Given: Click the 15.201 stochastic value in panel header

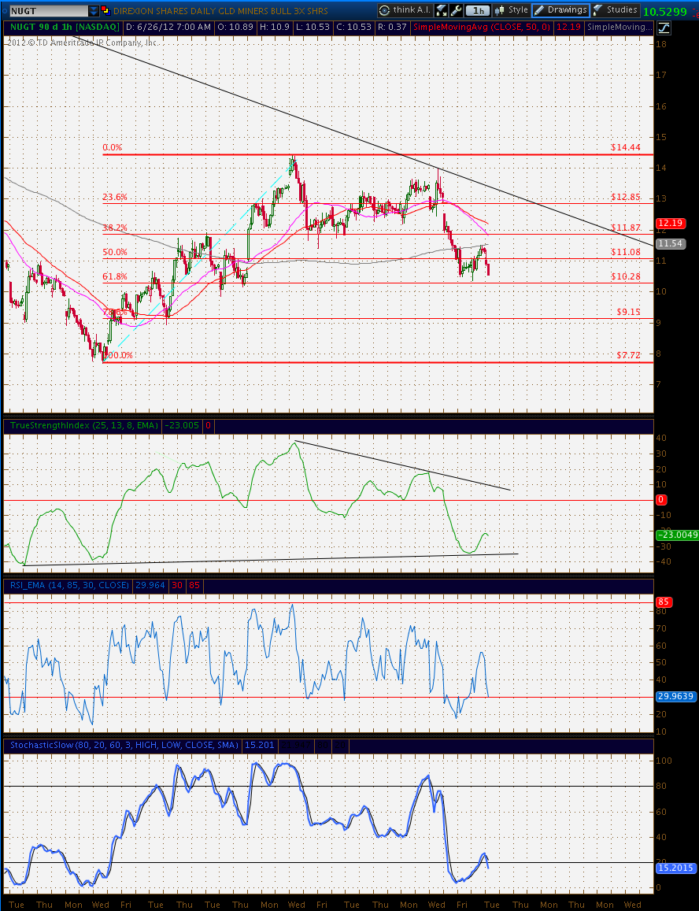Looking at the screenshot, I should tap(258, 745).
